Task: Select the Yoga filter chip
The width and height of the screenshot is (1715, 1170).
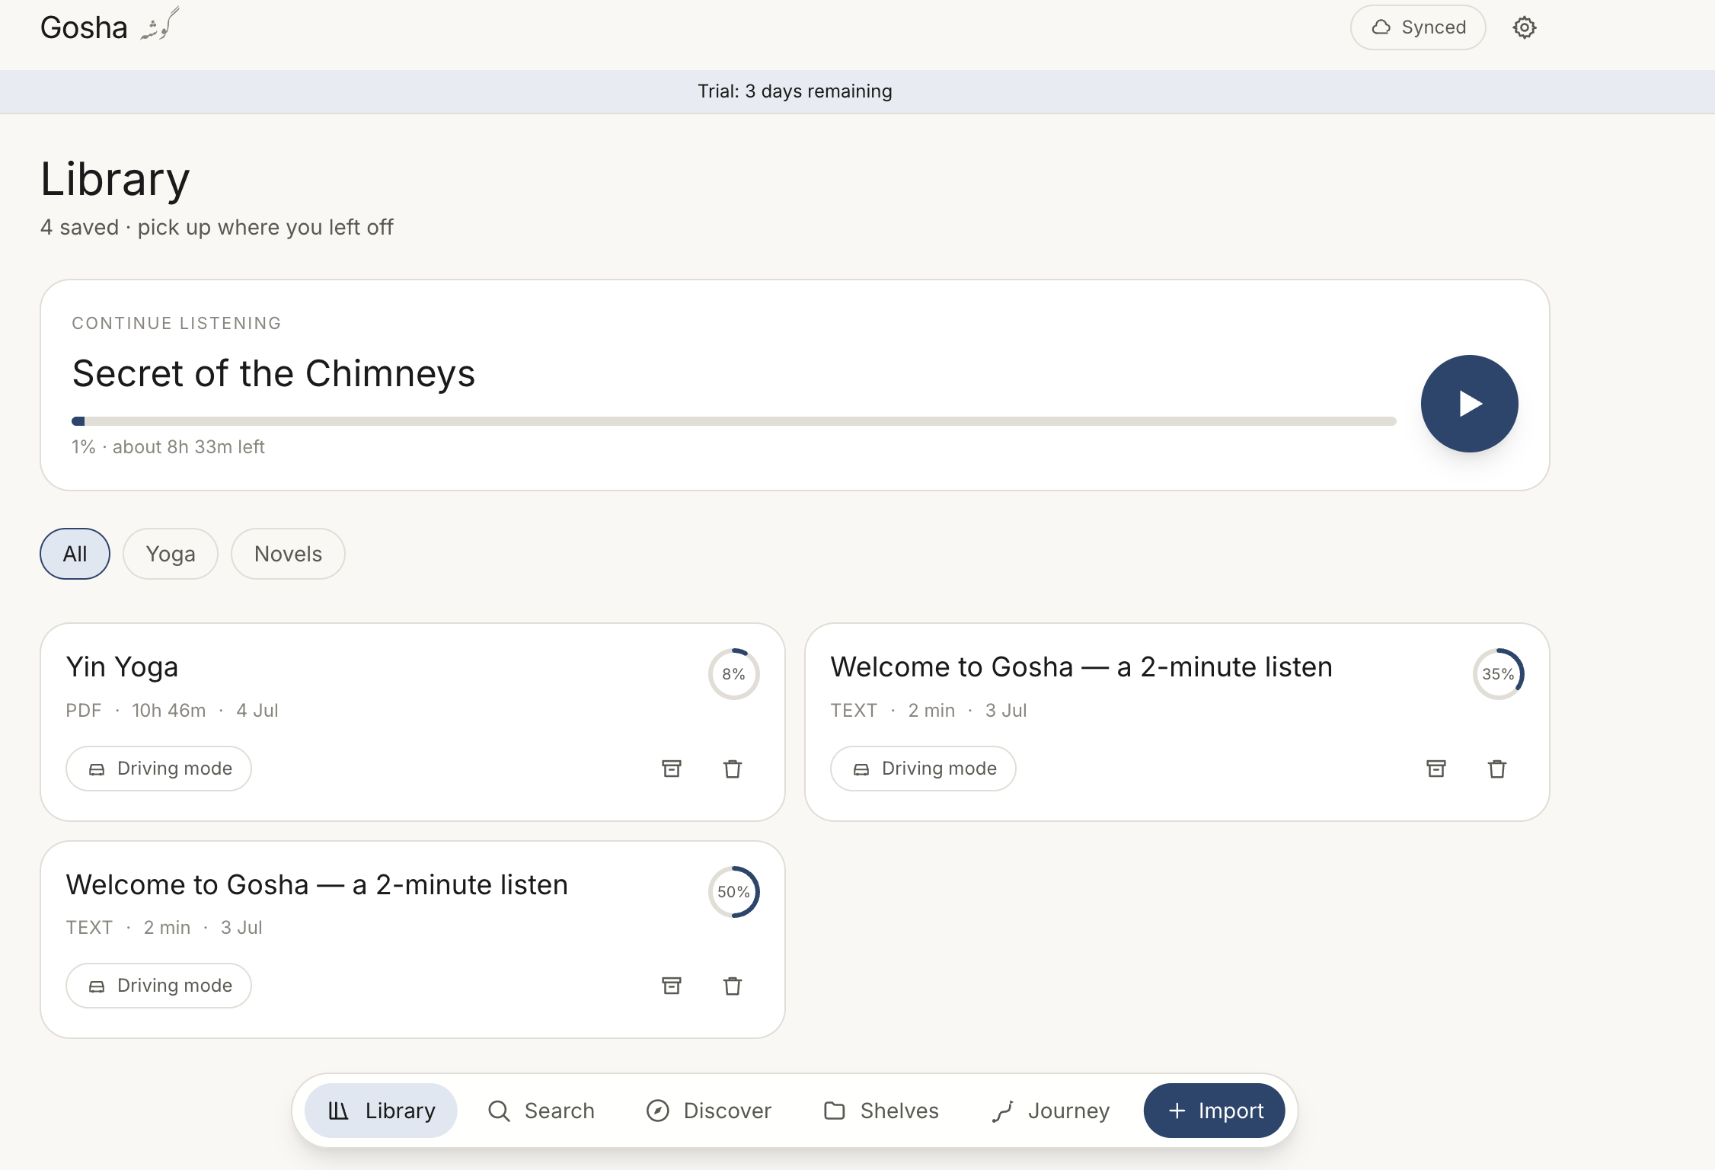Action: point(171,554)
